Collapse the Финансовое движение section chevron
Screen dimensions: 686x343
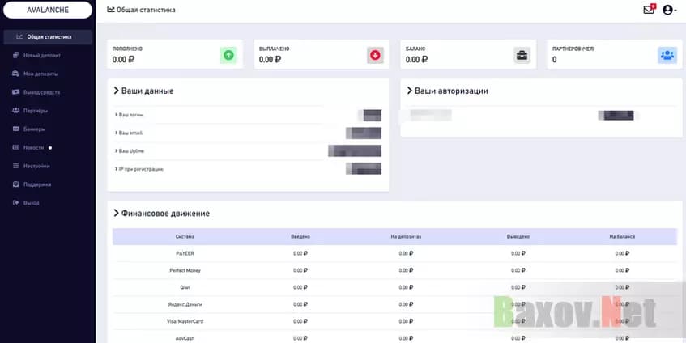(x=117, y=214)
